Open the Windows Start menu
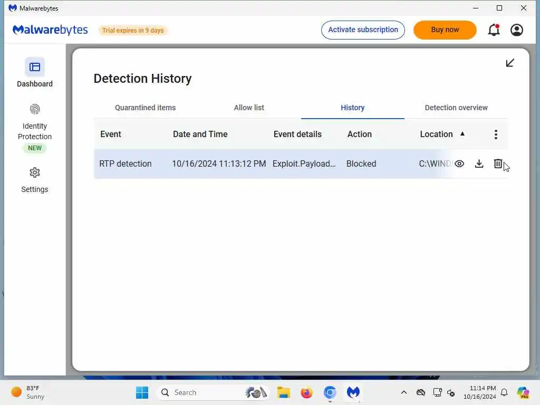 pos(142,392)
